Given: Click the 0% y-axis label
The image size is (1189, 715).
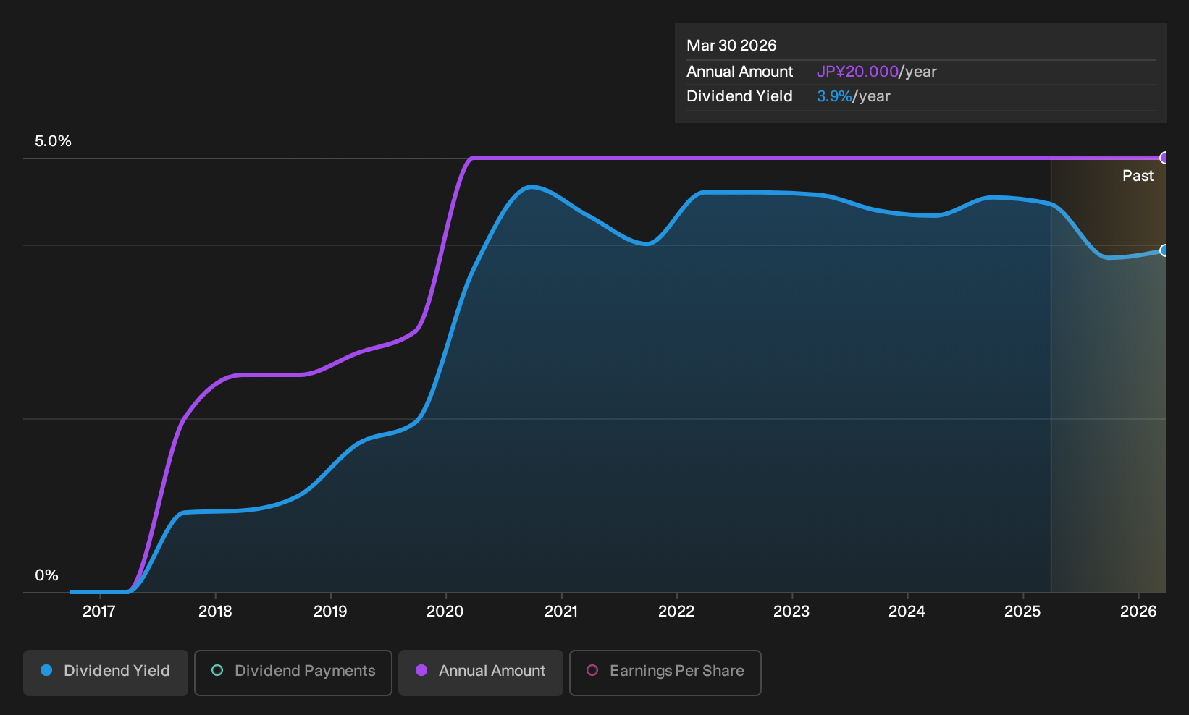Looking at the screenshot, I should pyautogui.click(x=46, y=575).
